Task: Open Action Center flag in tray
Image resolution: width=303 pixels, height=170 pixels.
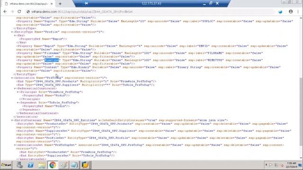Action: 271,165
